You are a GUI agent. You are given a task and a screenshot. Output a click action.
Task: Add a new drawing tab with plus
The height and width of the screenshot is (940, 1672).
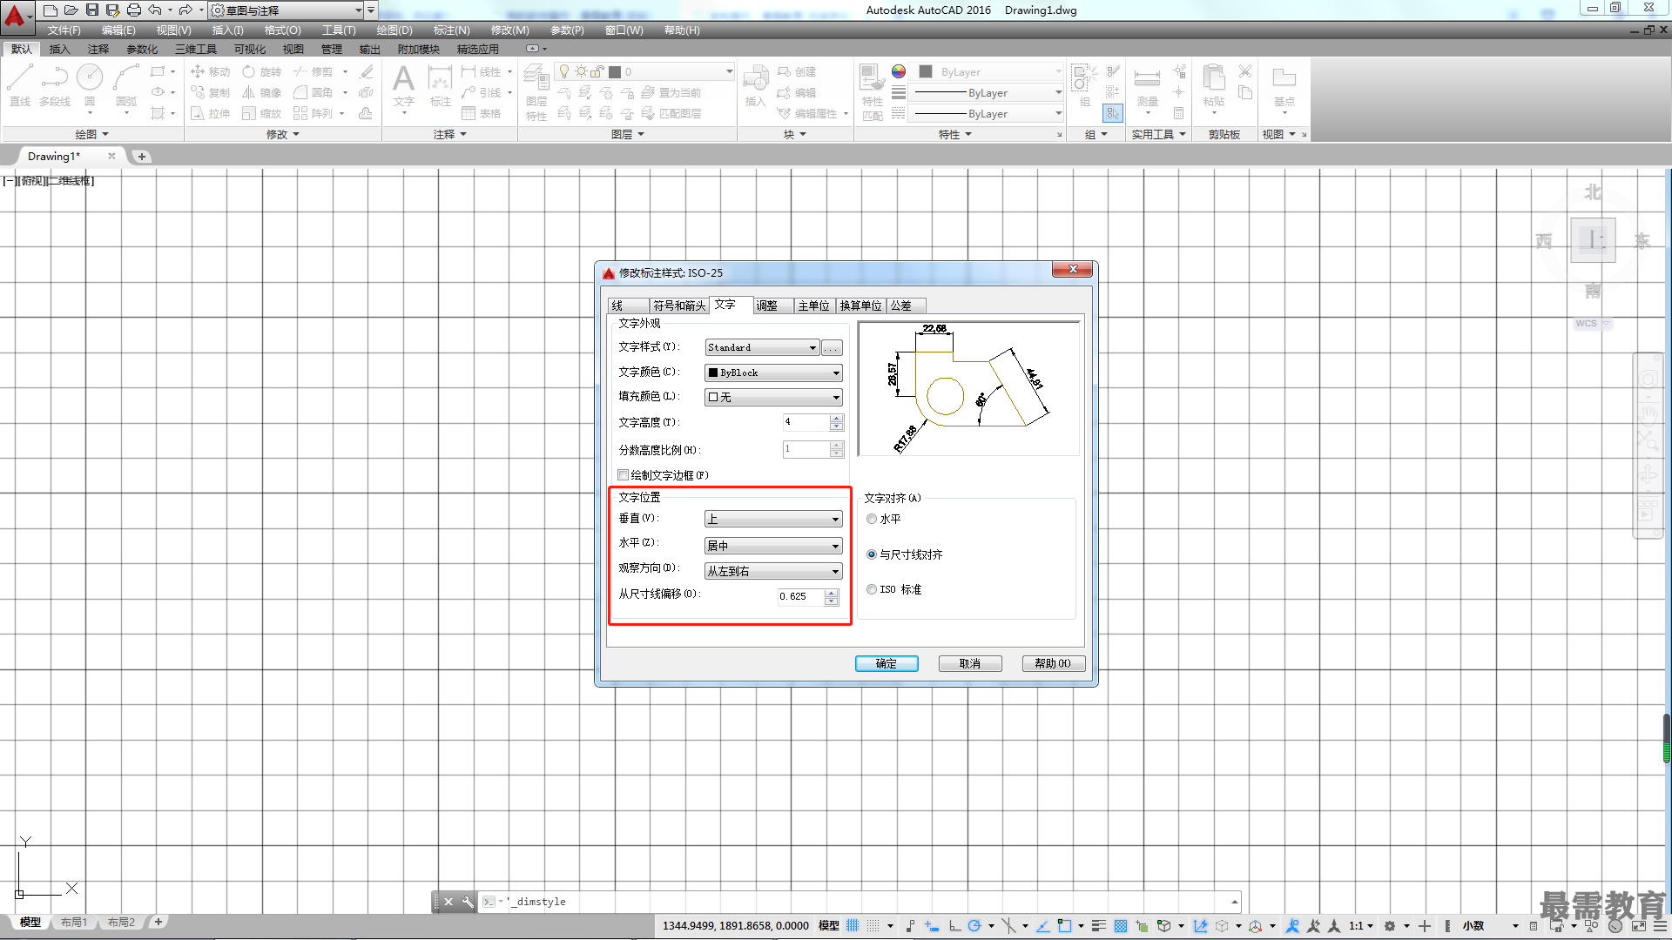coord(142,157)
